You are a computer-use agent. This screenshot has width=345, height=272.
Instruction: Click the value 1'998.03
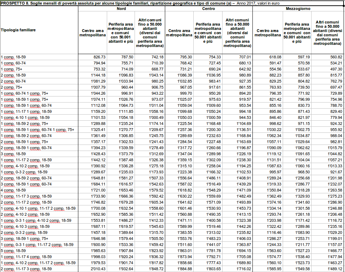pos(98,257)
